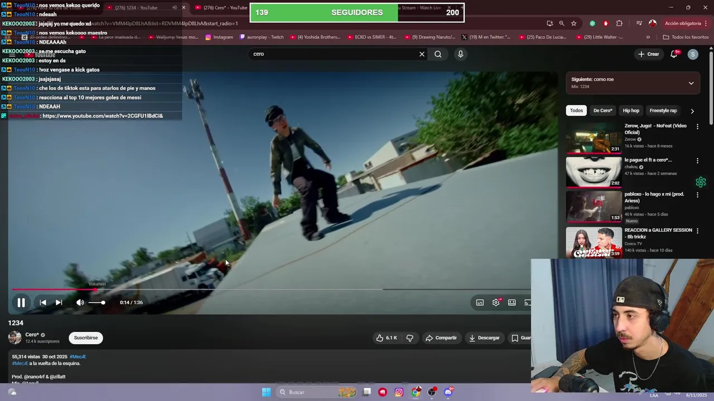Open the 'le pague el ft a cero*' thumbnail

click(x=594, y=172)
